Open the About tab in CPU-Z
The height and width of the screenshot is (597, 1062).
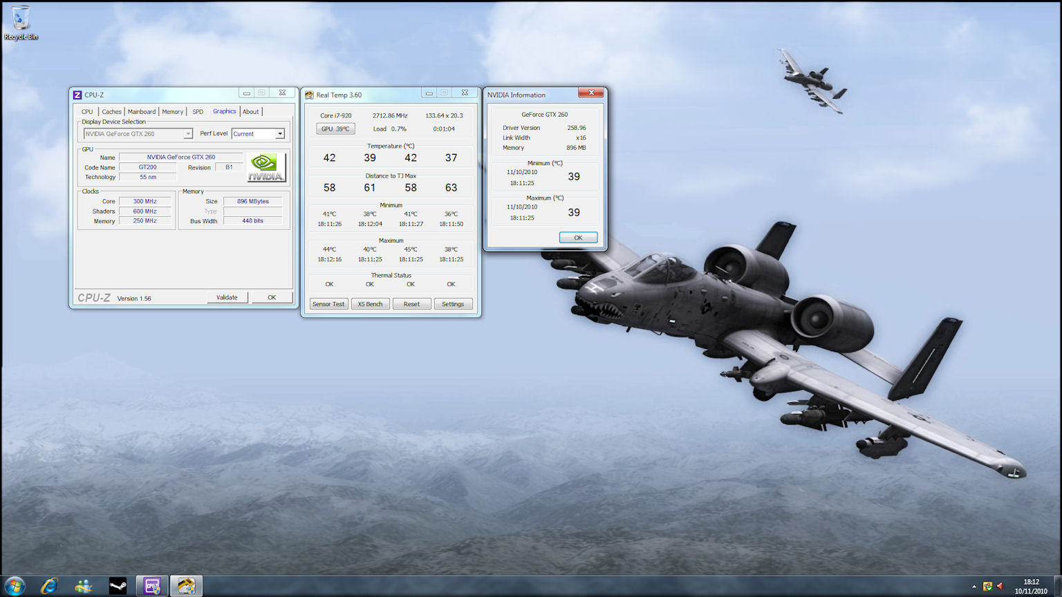click(251, 111)
